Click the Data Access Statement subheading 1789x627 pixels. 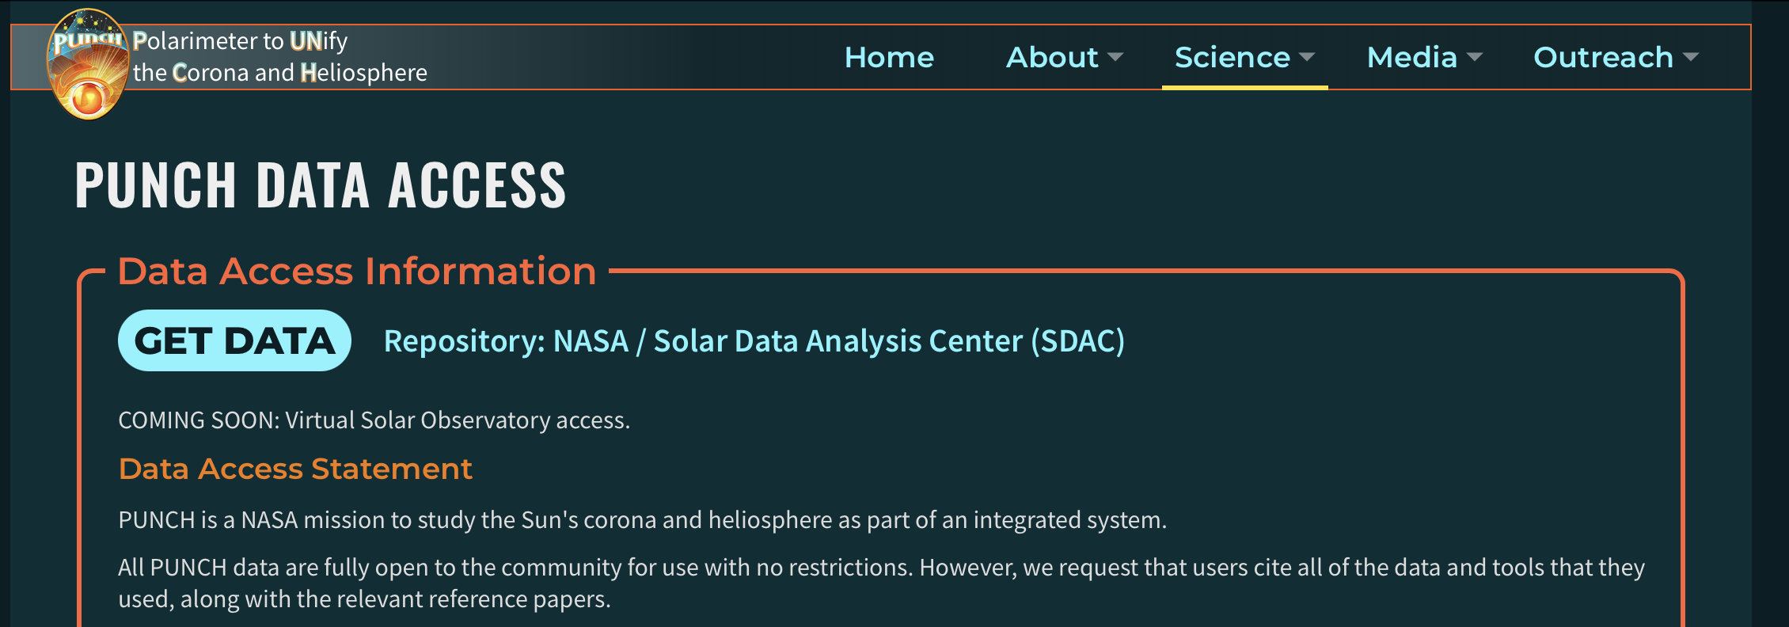click(x=295, y=469)
